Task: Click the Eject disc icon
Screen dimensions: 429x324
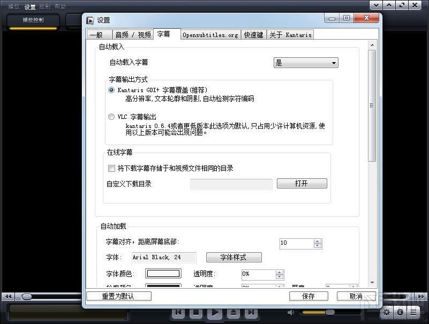Action: 232,312
